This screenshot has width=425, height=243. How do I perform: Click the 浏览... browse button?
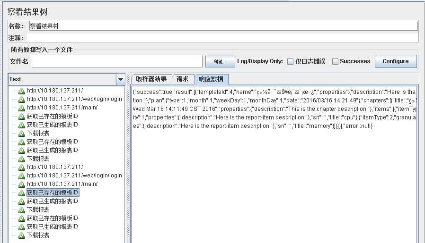tap(220, 62)
